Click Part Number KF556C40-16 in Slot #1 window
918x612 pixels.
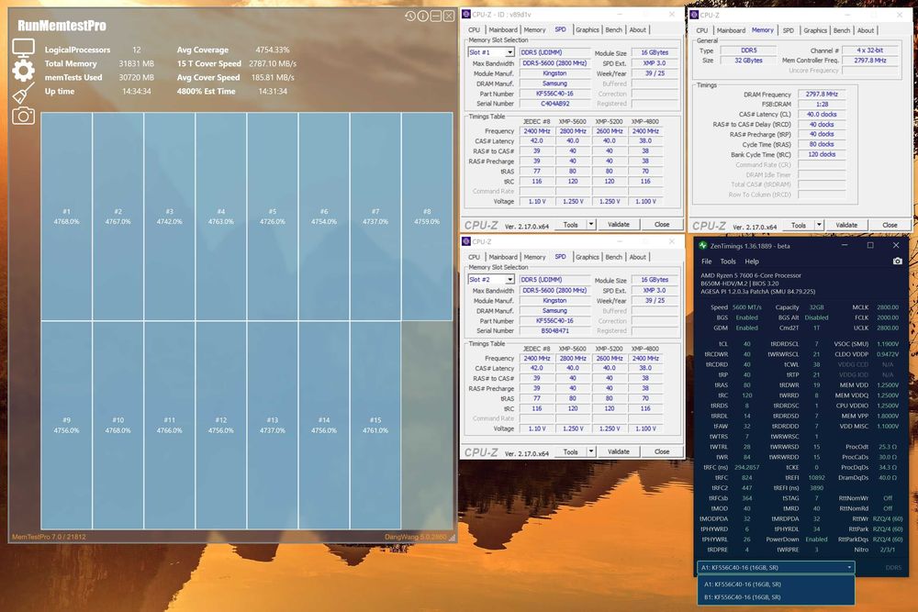554,94
